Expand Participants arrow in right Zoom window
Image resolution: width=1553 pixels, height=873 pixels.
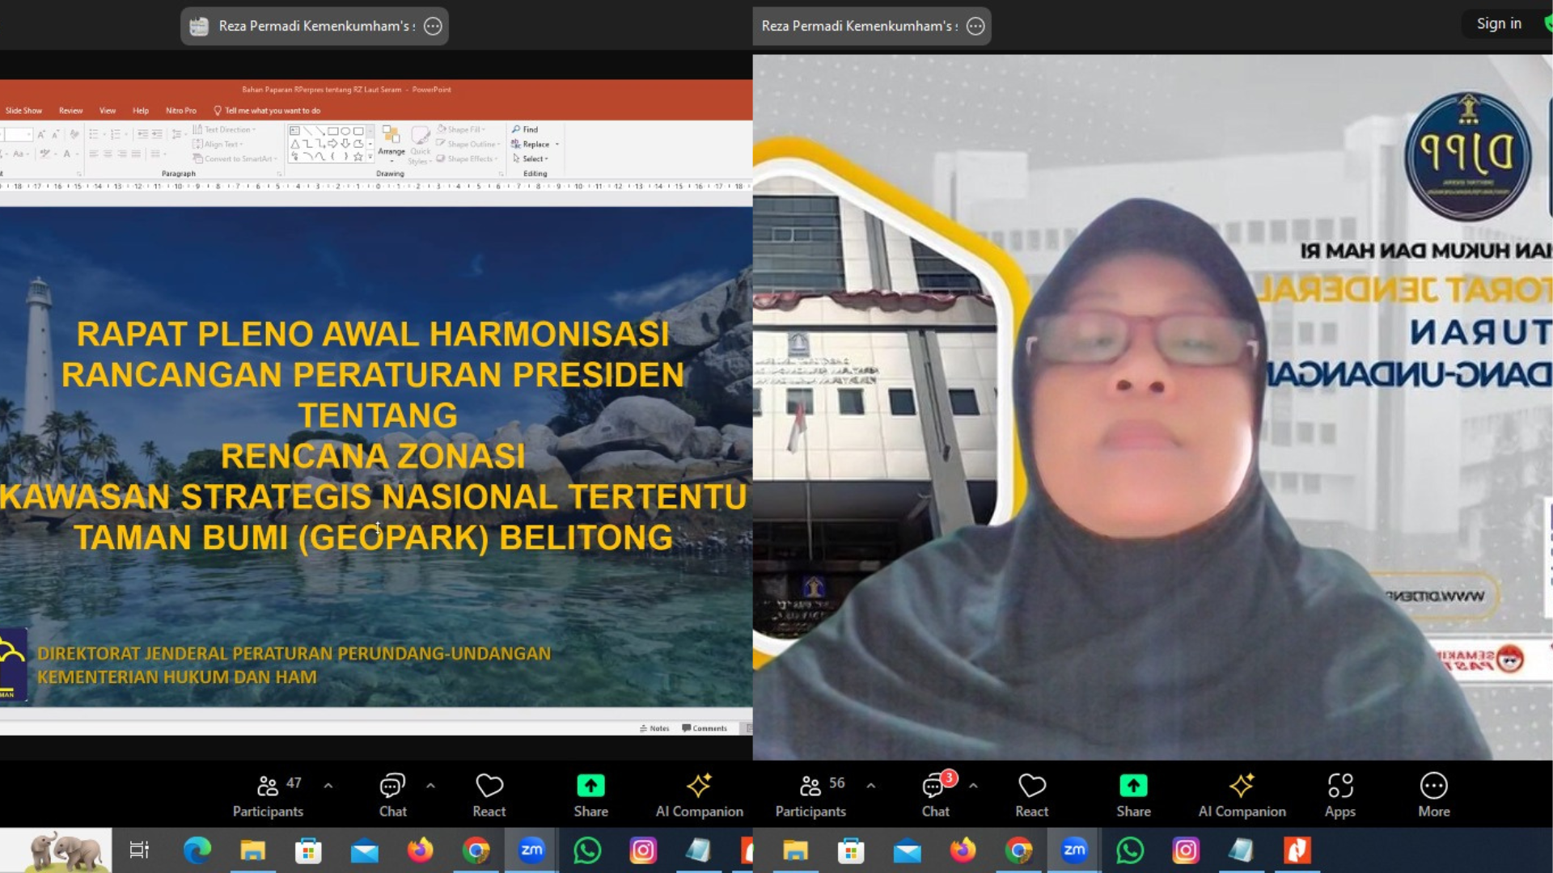click(x=871, y=785)
